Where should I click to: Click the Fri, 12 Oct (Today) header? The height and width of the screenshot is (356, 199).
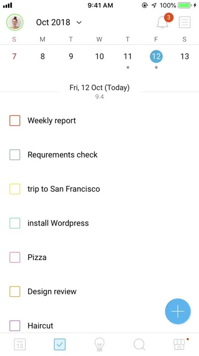pyautogui.click(x=99, y=88)
